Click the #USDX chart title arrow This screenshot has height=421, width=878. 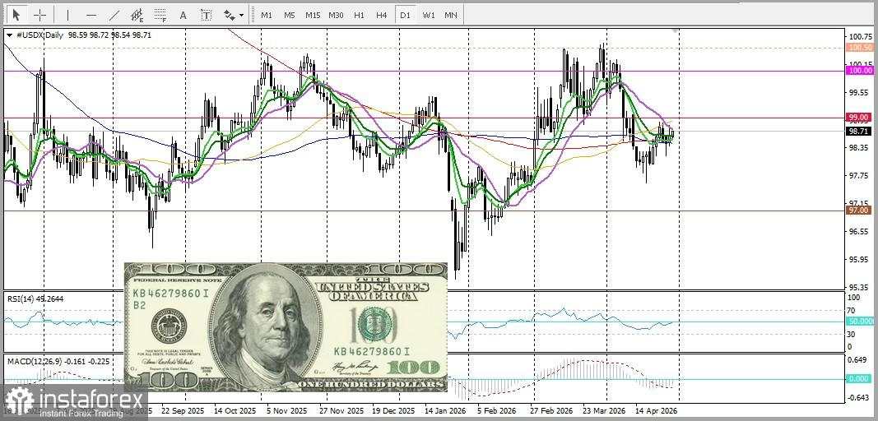[x=10, y=35]
